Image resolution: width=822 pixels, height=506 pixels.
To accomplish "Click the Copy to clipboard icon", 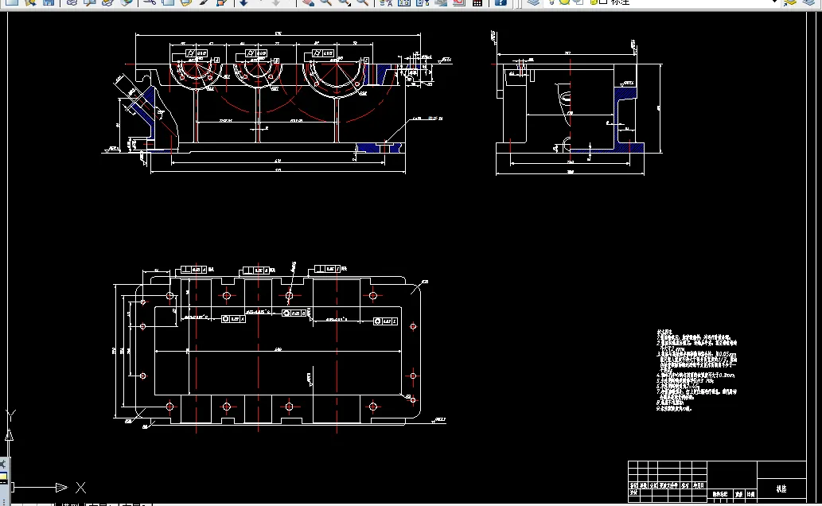I will point(168,2).
